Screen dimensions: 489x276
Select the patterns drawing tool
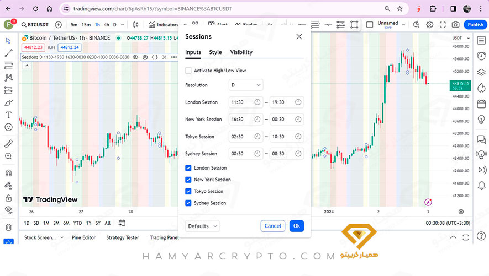[x=8, y=77]
